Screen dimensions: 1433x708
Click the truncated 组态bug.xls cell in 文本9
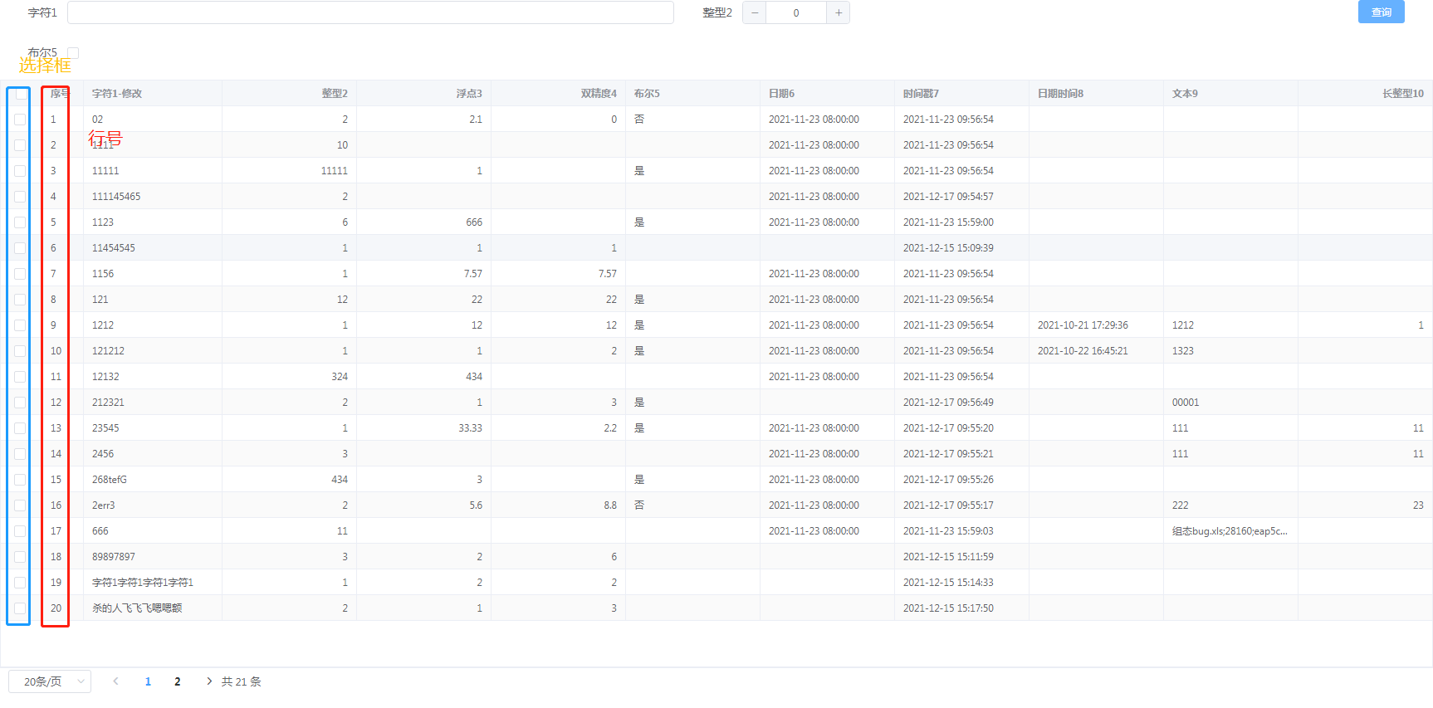(1229, 531)
